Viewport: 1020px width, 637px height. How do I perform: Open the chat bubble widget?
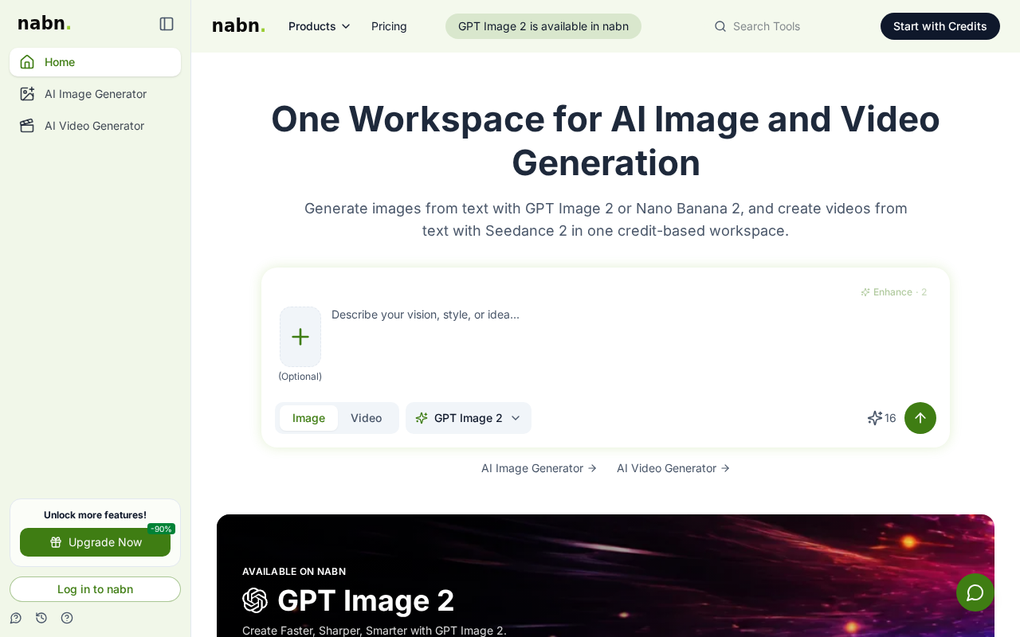[x=975, y=592]
